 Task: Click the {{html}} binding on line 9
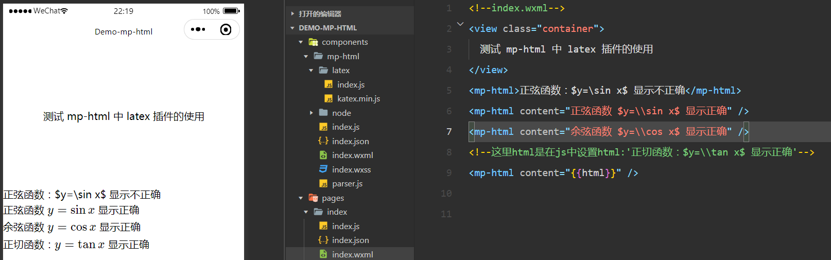pyautogui.click(x=593, y=173)
